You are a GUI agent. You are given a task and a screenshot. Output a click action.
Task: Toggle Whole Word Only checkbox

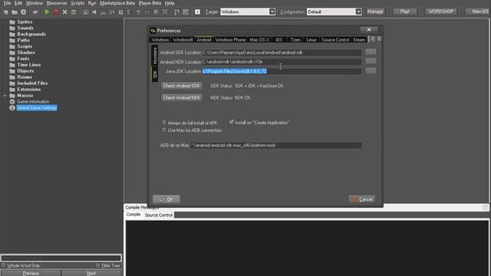3,265
